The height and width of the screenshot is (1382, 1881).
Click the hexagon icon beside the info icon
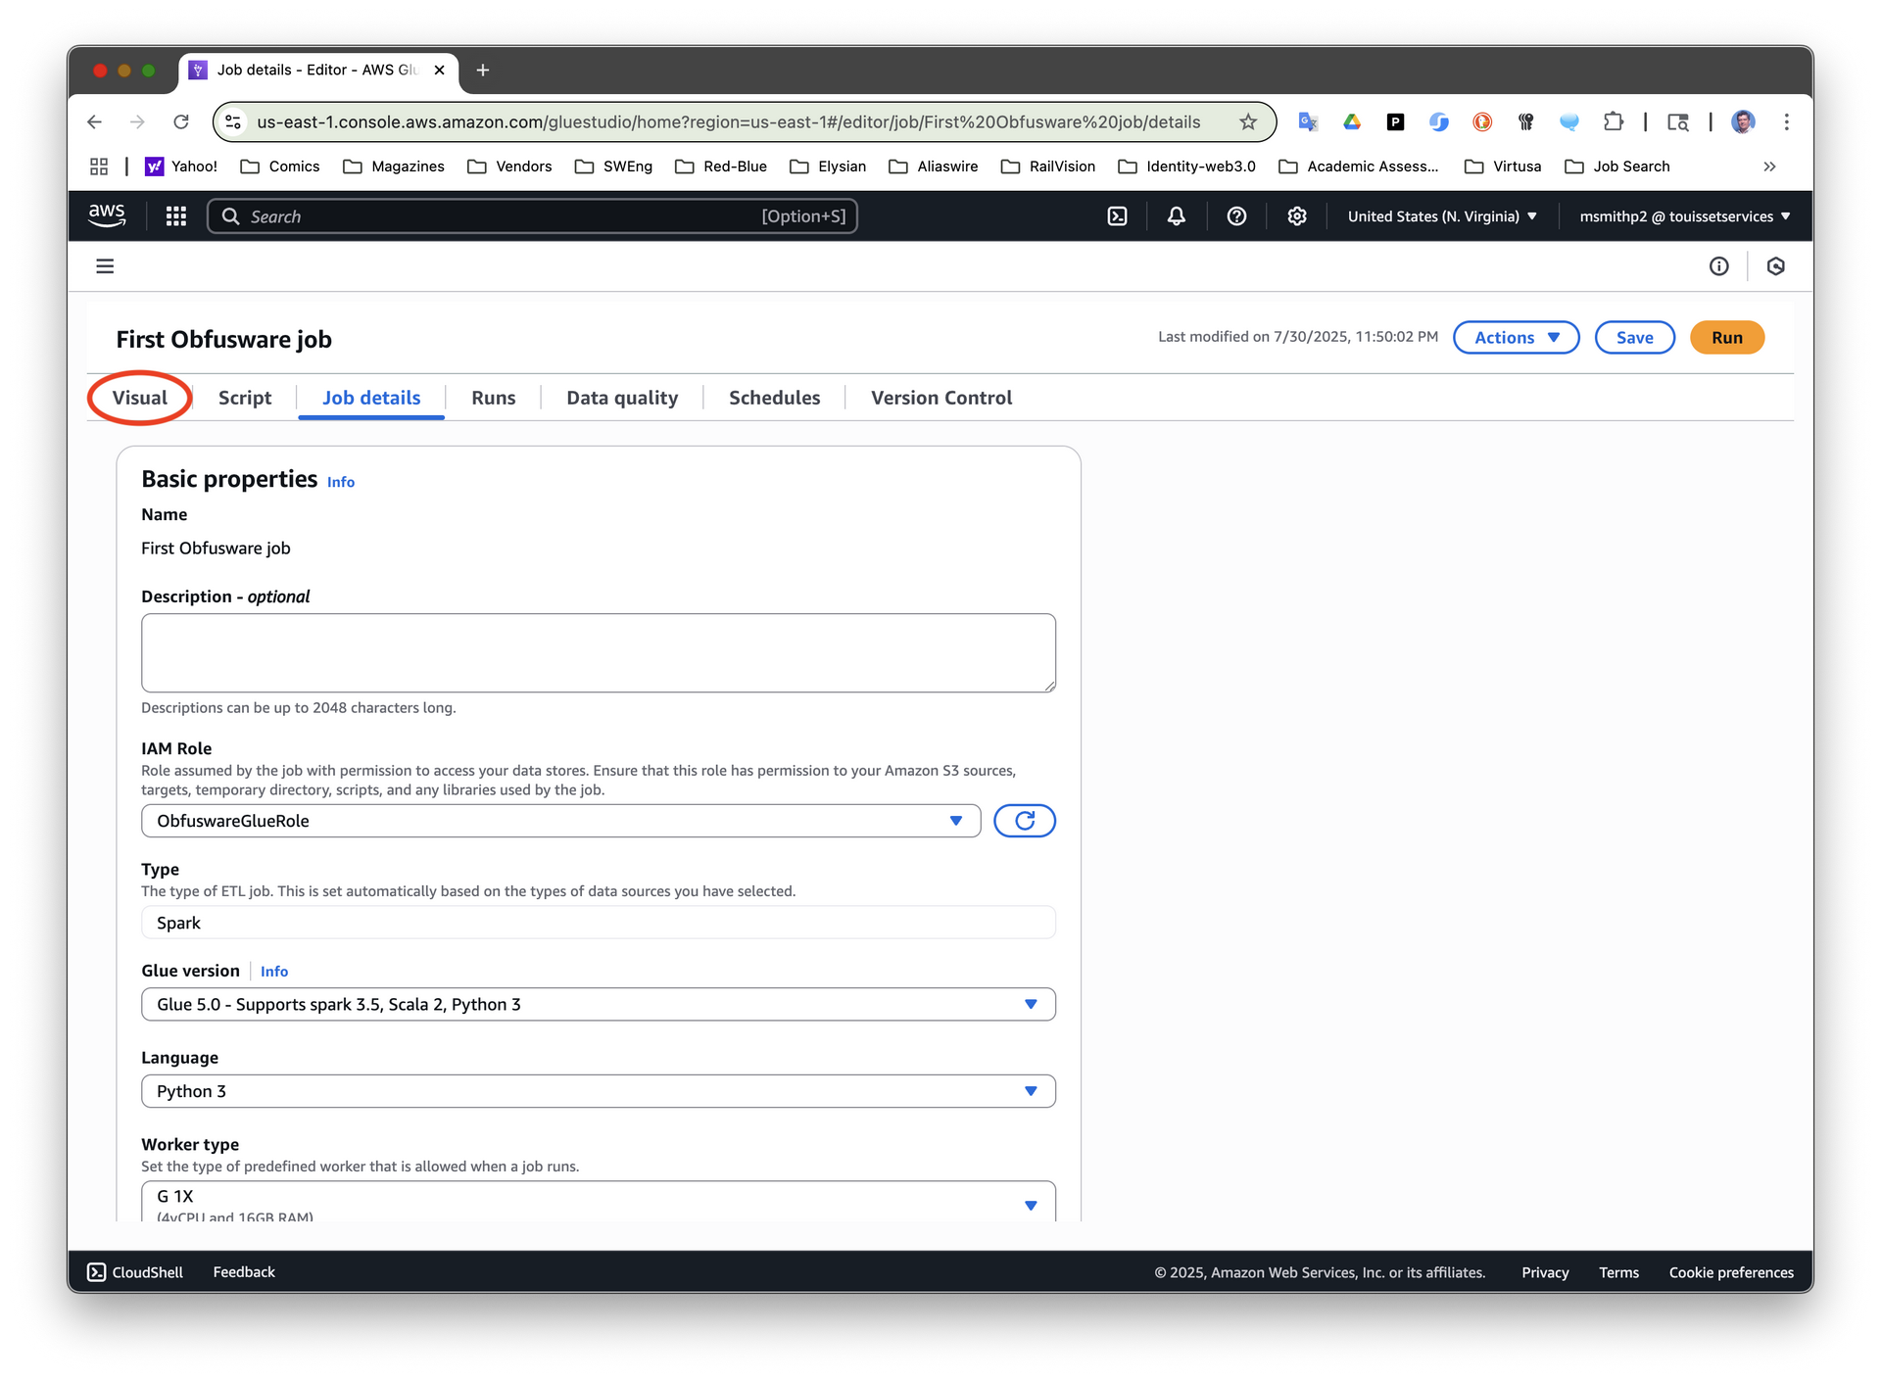[x=1775, y=266]
